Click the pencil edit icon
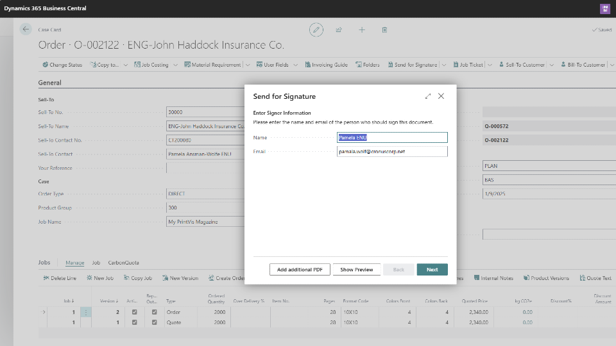This screenshot has width=616, height=346. coord(316,29)
